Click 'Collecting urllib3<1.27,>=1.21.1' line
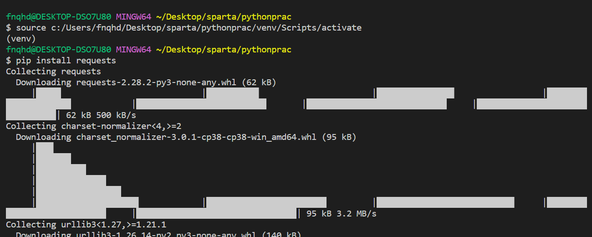This screenshot has width=592, height=237. coord(86,225)
